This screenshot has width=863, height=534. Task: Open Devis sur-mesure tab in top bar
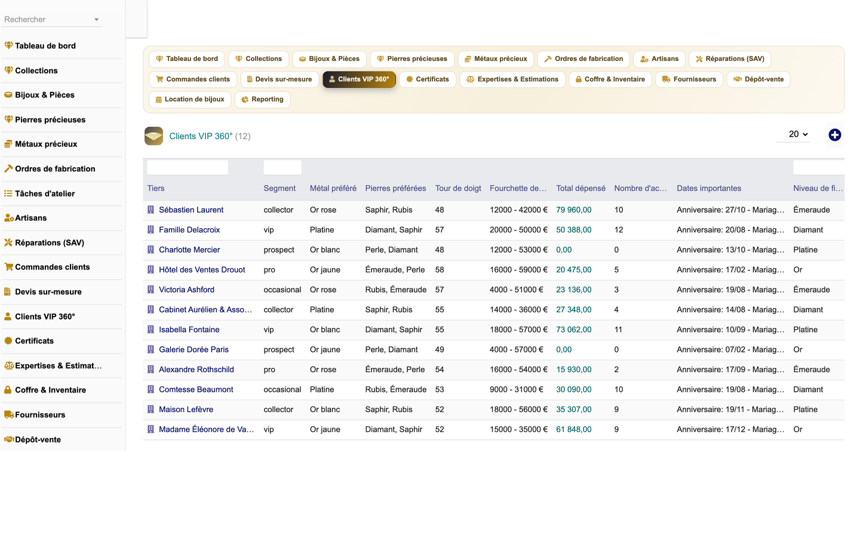pyautogui.click(x=279, y=79)
